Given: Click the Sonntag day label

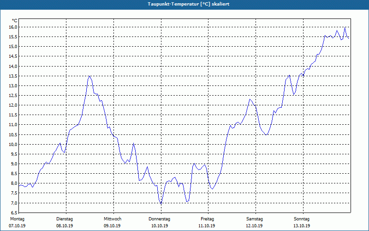Looking at the screenshot, I should click(302, 219).
